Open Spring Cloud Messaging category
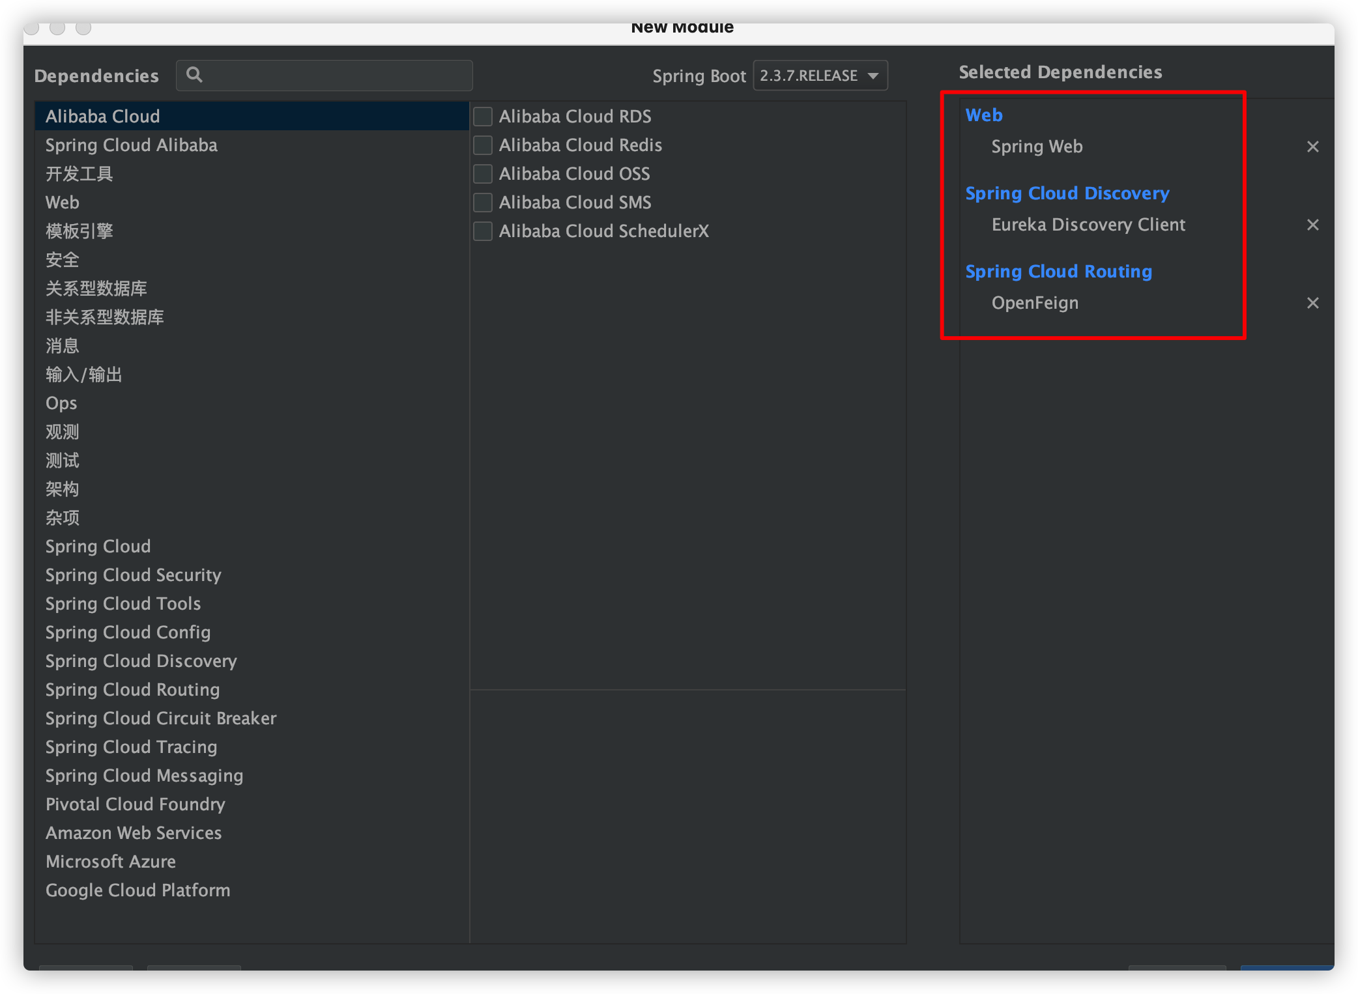Viewport: 1358px width, 994px height. pos(252,776)
